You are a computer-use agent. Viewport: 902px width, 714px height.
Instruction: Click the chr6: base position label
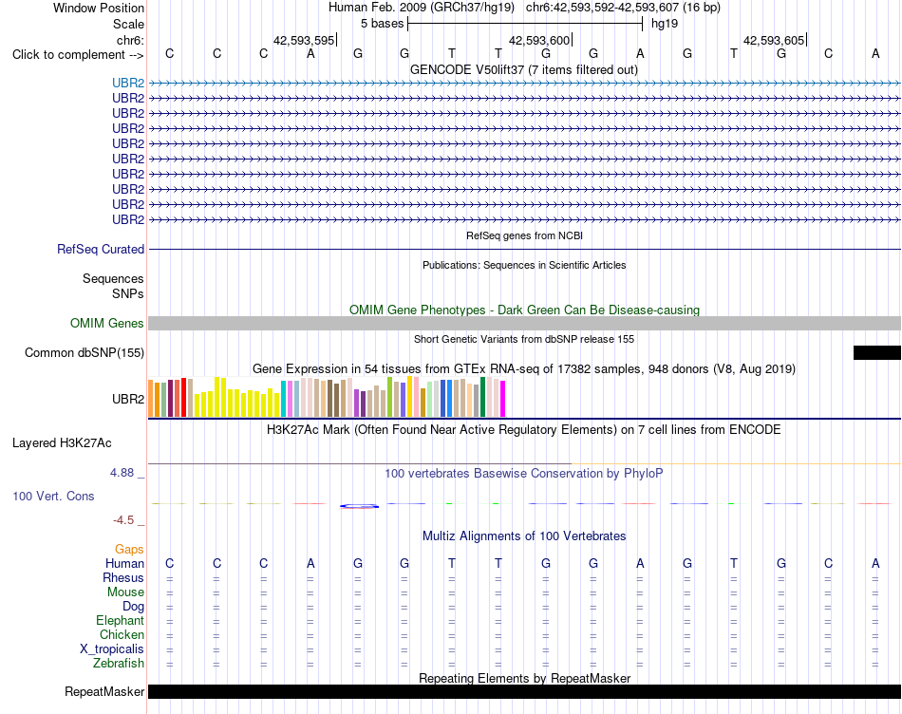[x=130, y=40]
